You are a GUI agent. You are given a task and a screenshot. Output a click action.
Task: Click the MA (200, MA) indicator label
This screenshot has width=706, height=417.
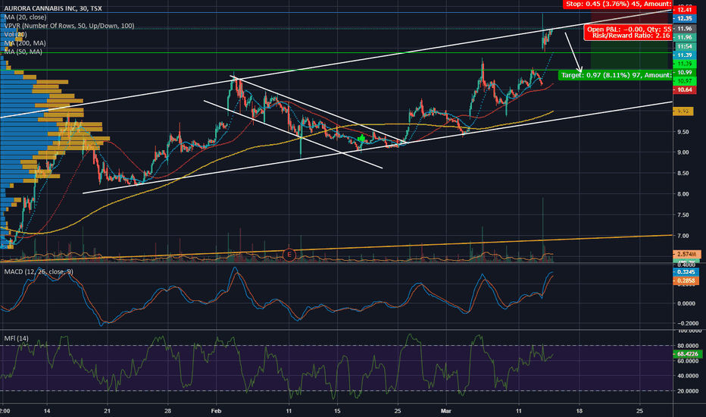pos(25,42)
